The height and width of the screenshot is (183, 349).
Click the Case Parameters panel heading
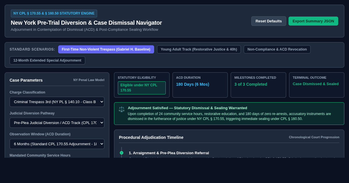point(26,80)
